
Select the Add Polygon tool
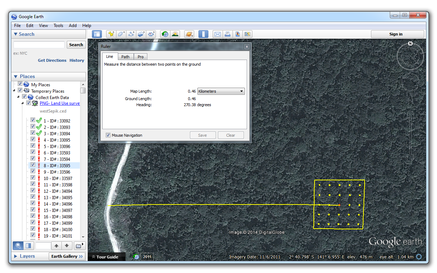click(x=121, y=34)
